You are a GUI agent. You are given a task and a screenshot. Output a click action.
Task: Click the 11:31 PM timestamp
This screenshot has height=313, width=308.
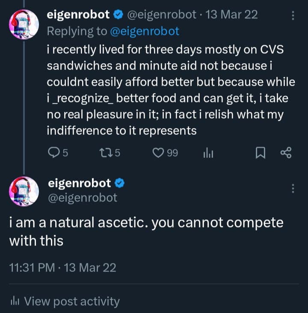pyautogui.click(x=32, y=268)
